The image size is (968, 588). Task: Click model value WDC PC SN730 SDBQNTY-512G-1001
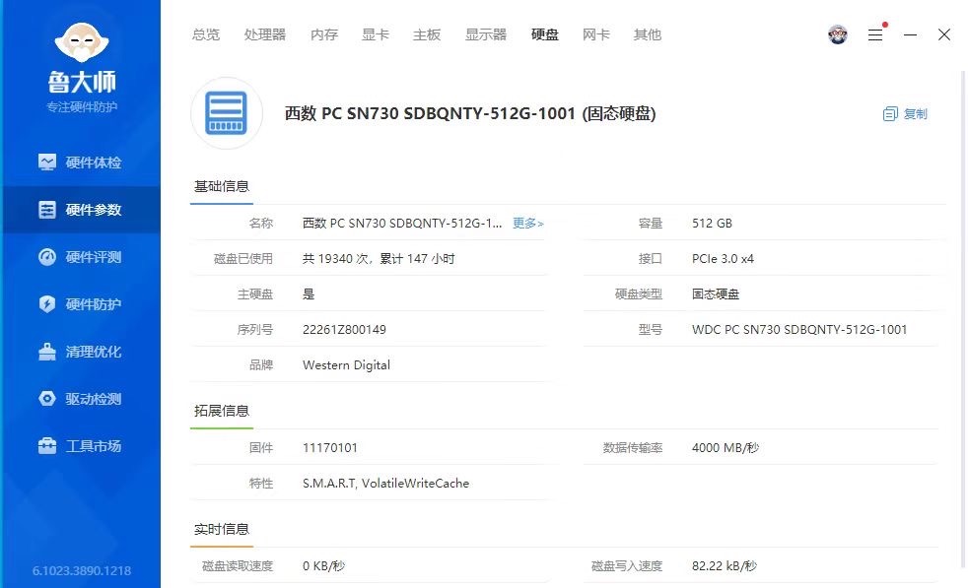click(x=799, y=330)
